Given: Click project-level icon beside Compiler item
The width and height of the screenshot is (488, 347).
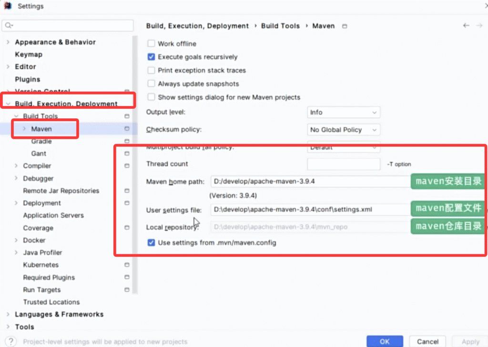Looking at the screenshot, I should click(x=127, y=166).
